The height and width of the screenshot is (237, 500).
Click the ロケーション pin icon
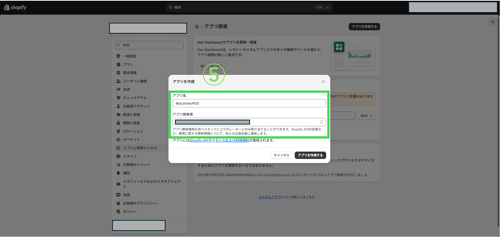click(119, 131)
